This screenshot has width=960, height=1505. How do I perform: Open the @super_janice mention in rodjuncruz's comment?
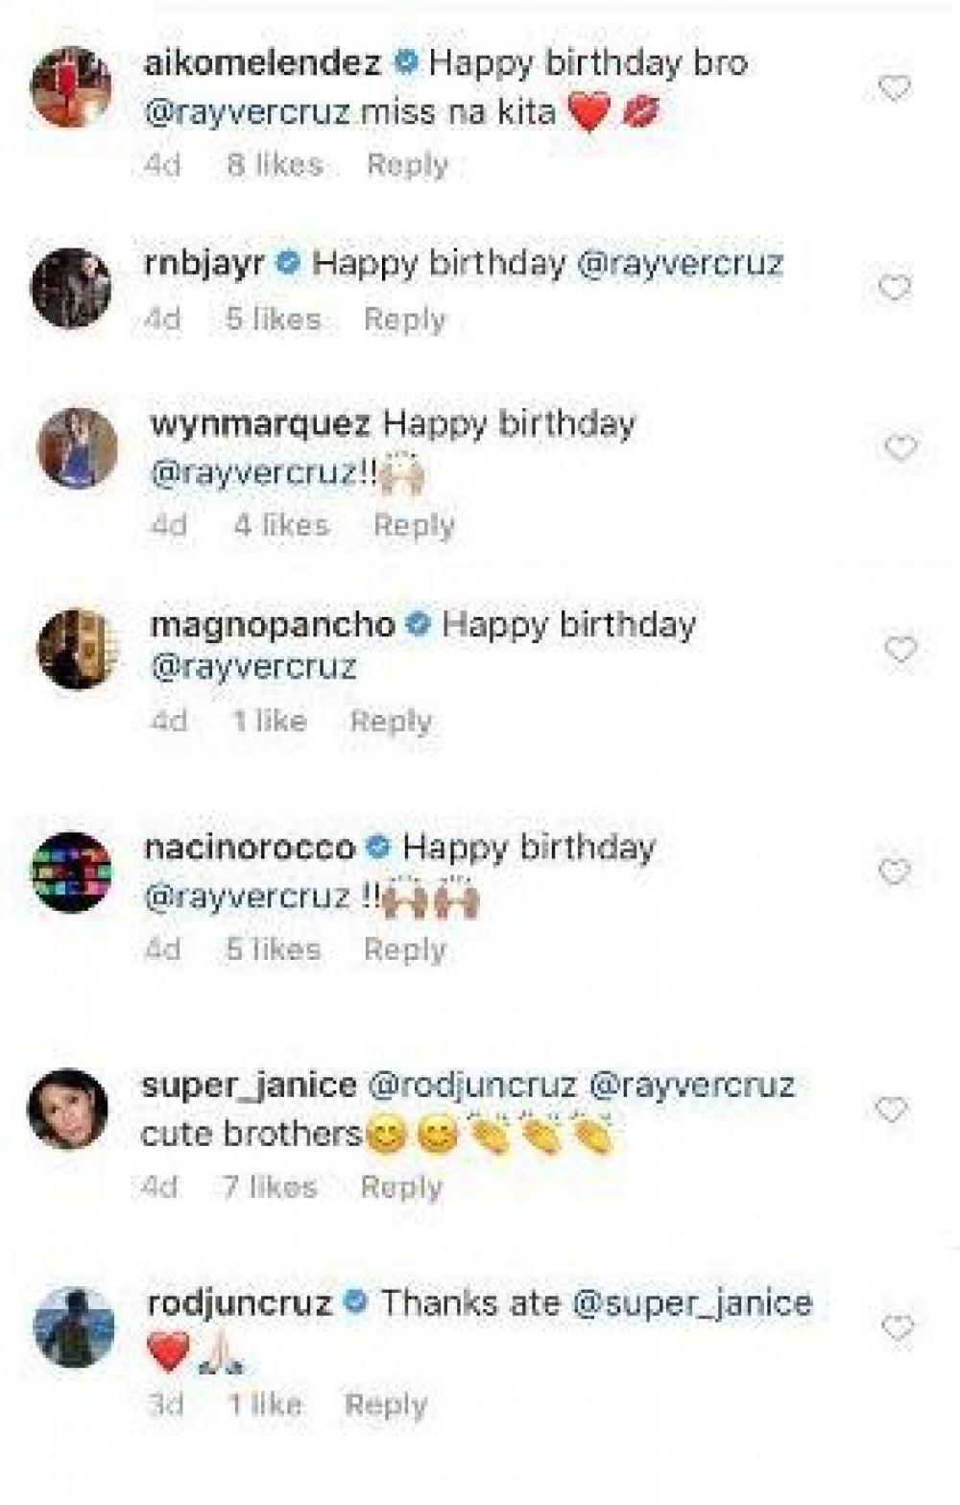coord(691,1303)
